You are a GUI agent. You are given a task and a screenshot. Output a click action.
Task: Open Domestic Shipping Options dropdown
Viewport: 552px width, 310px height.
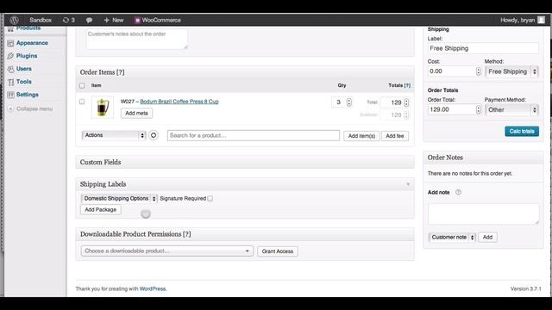coord(119,199)
